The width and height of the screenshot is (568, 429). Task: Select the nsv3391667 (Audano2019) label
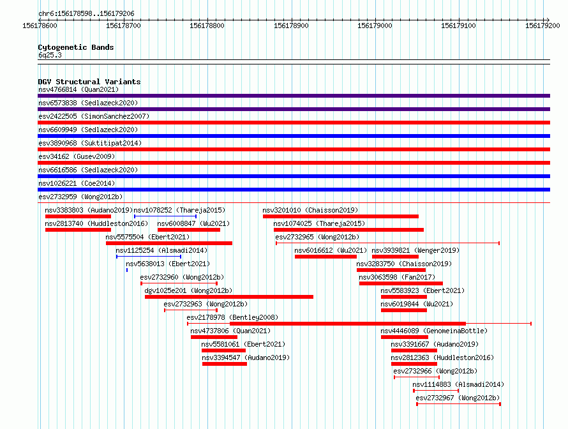click(435, 344)
